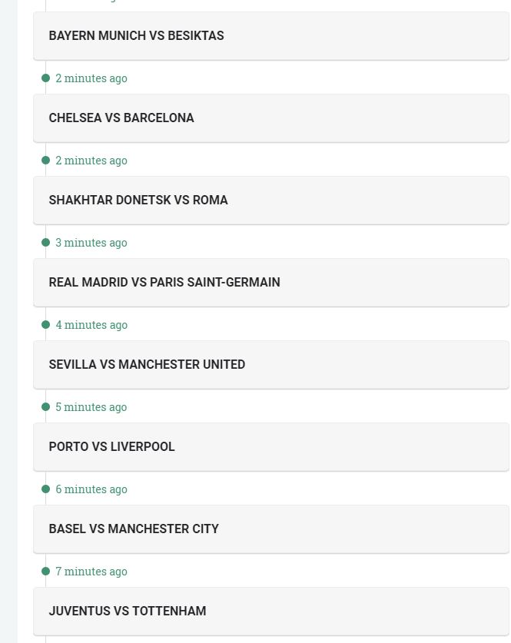Open Sevilla vs Manchester United match
Viewport: 511px width, 643px height.
point(147,364)
